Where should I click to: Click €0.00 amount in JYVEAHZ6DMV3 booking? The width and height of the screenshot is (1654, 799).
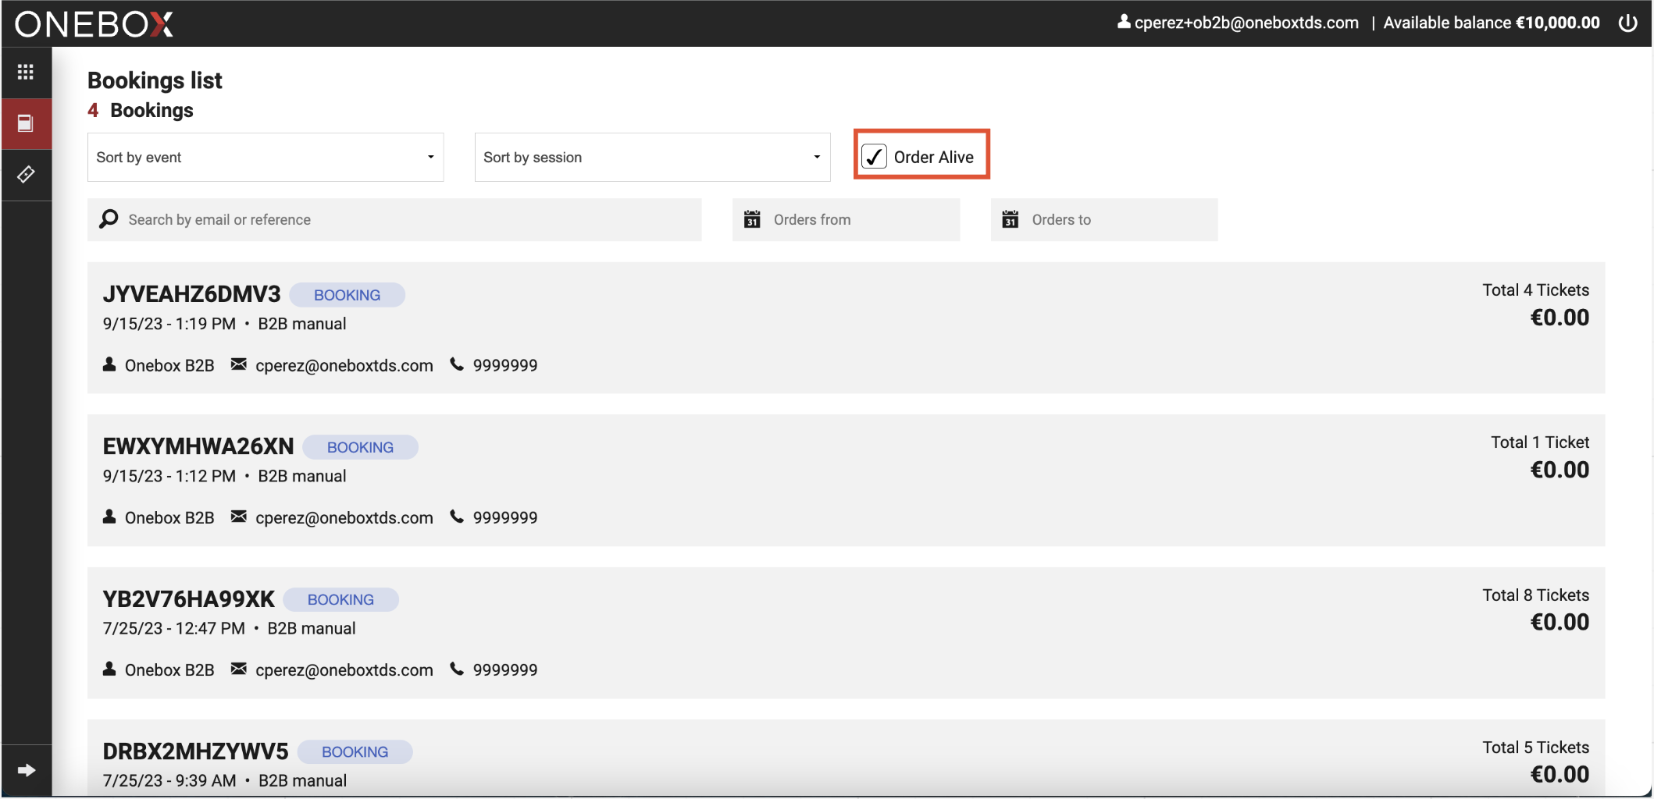(x=1560, y=318)
